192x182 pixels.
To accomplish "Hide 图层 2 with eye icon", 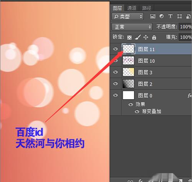I will (x=116, y=84).
